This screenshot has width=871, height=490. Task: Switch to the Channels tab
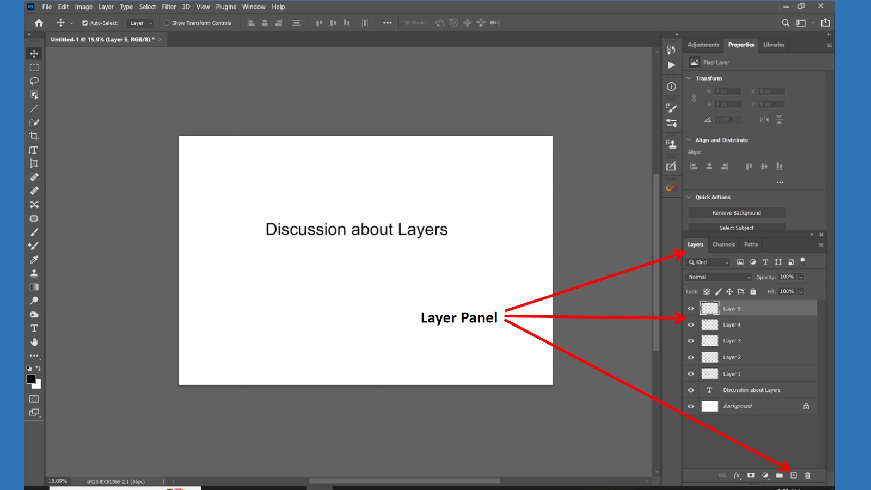(x=723, y=244)
